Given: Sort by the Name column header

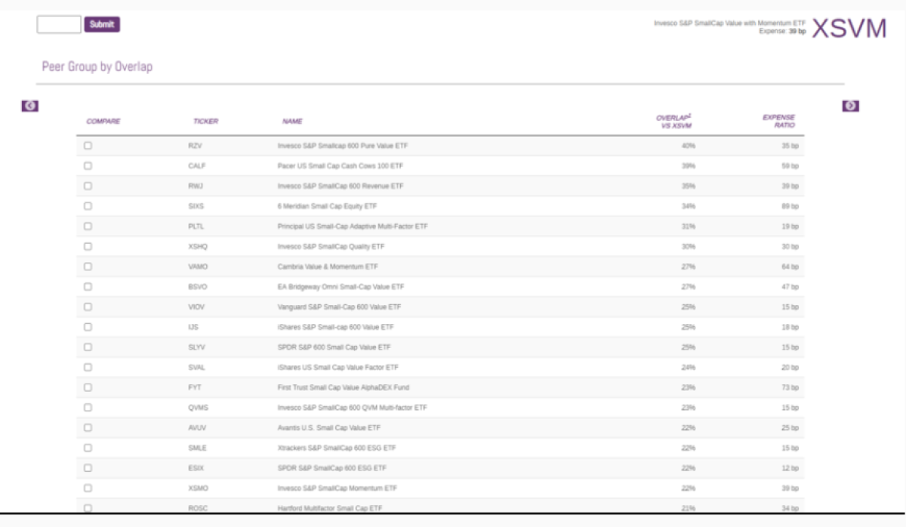Looking at the screenshot, I should [x=292, y=121].
